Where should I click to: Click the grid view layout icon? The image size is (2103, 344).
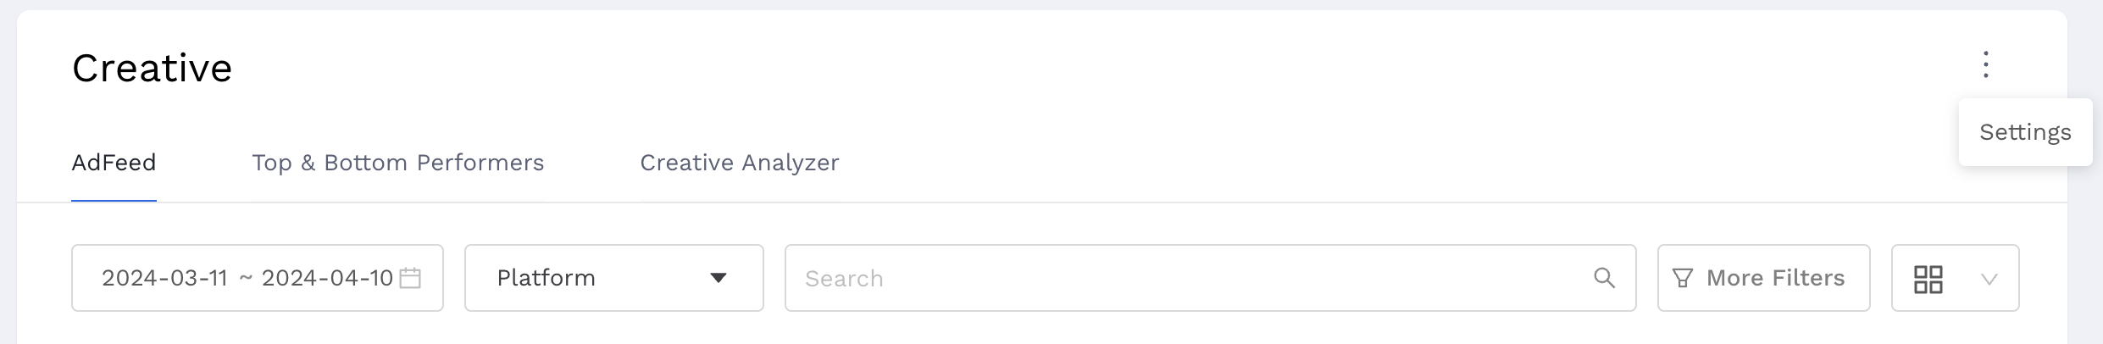point(1928,279)
